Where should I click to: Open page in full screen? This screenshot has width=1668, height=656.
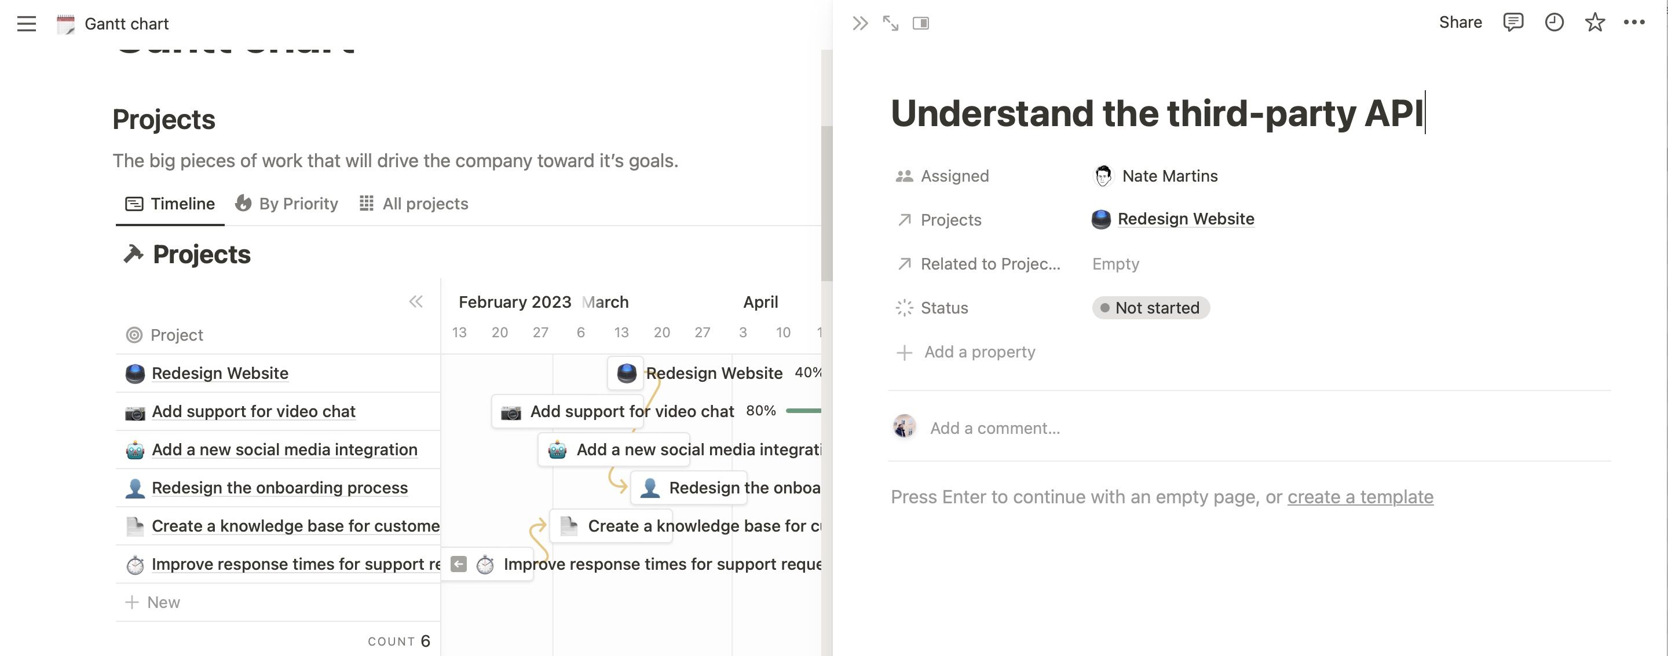click(890, 24)
